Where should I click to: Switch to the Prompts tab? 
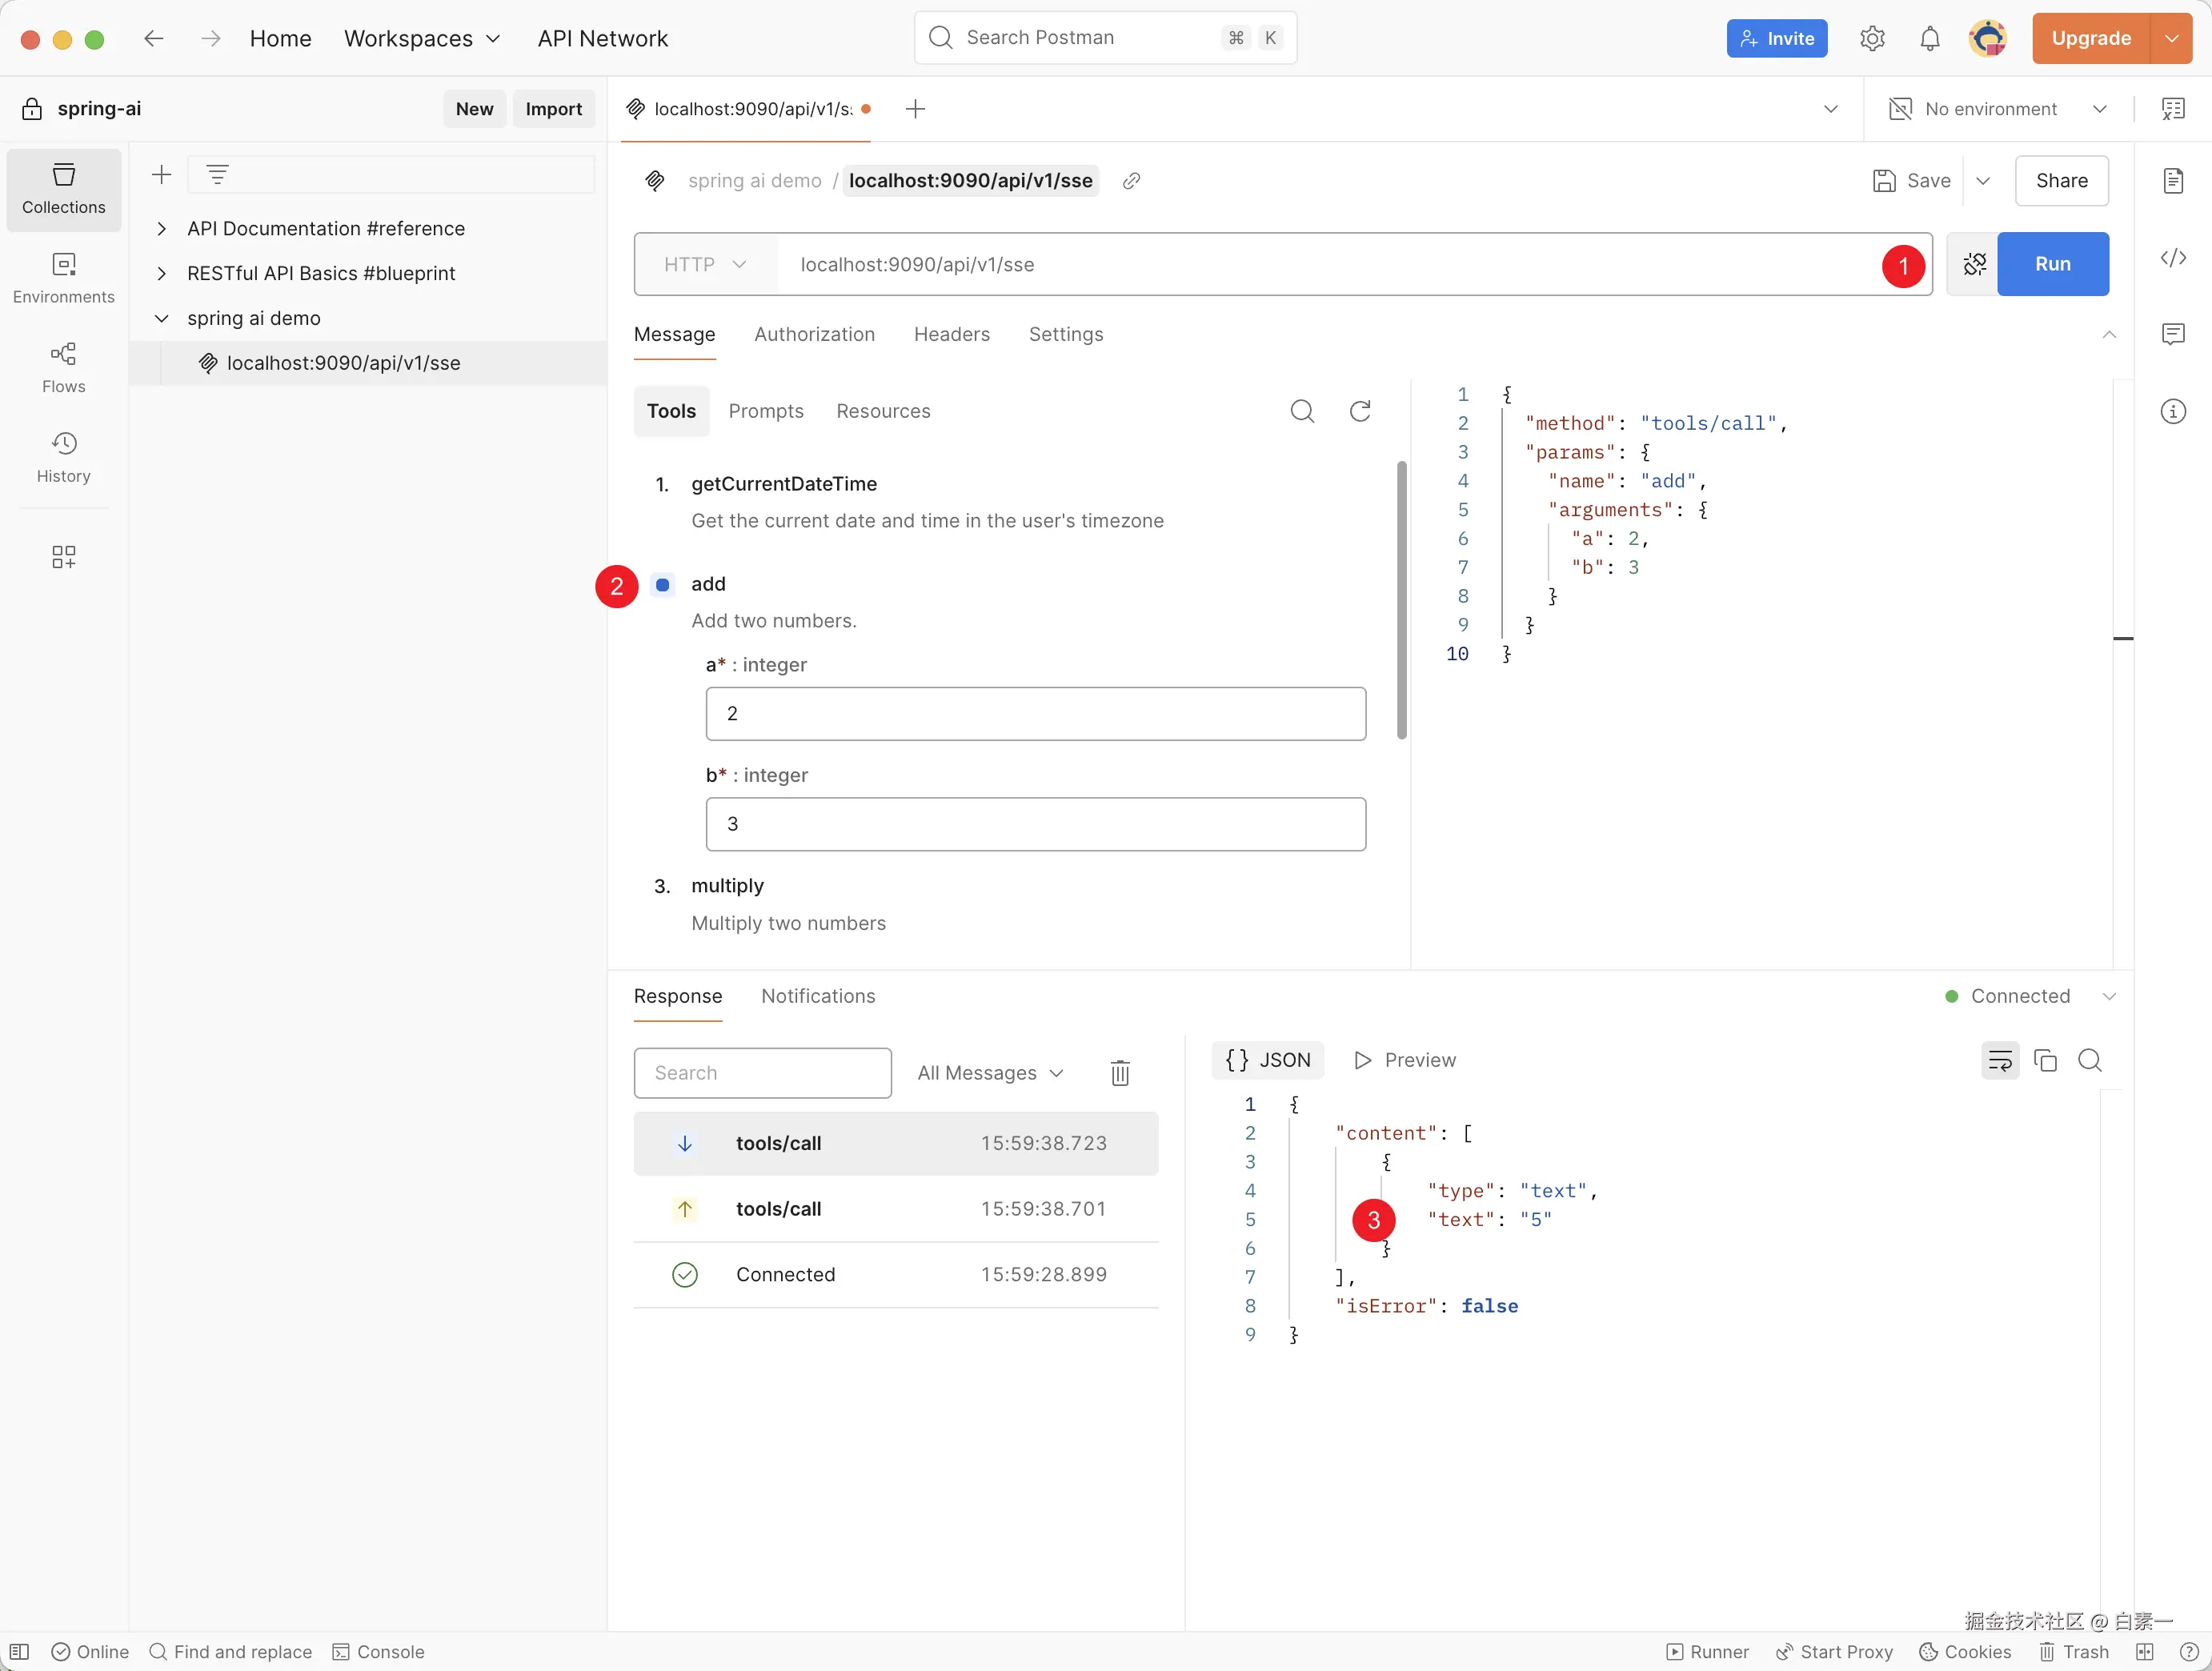[766, 411]
